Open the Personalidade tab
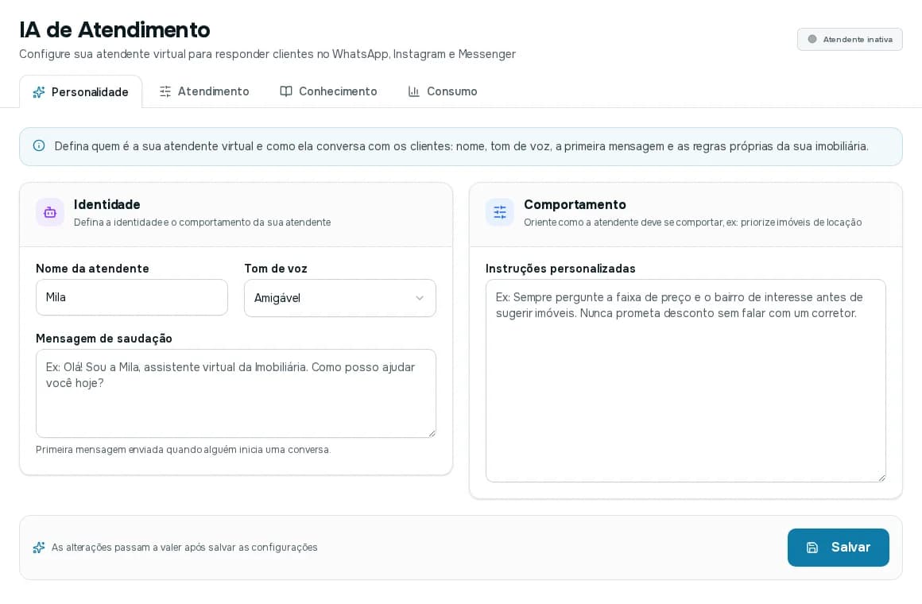 80,91
